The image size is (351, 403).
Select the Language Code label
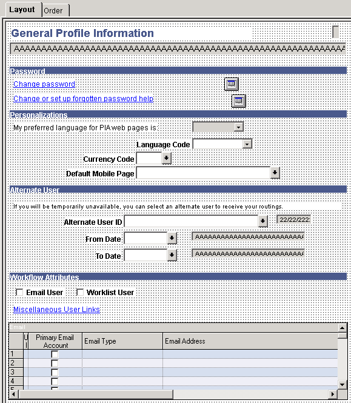pyautogui.click(x=163, y=144)
